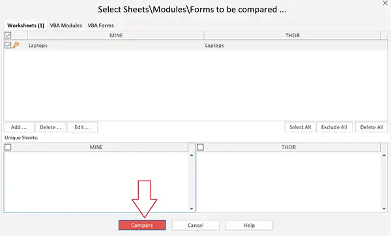Close the dialog with the X icon
This screenshot has width=391, height=236.
click(385, 3)
